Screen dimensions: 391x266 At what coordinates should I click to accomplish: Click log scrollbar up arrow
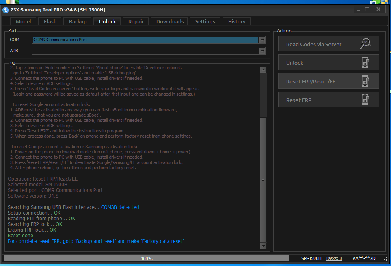pos(263,70)
